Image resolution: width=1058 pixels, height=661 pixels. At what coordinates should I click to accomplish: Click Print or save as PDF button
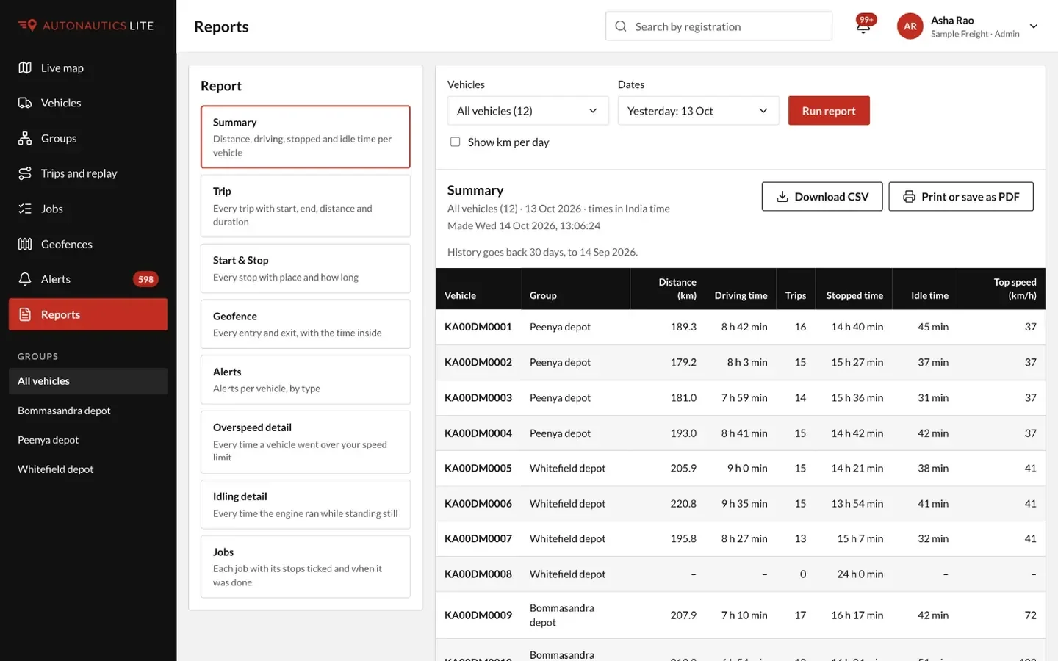click(961, 197)
